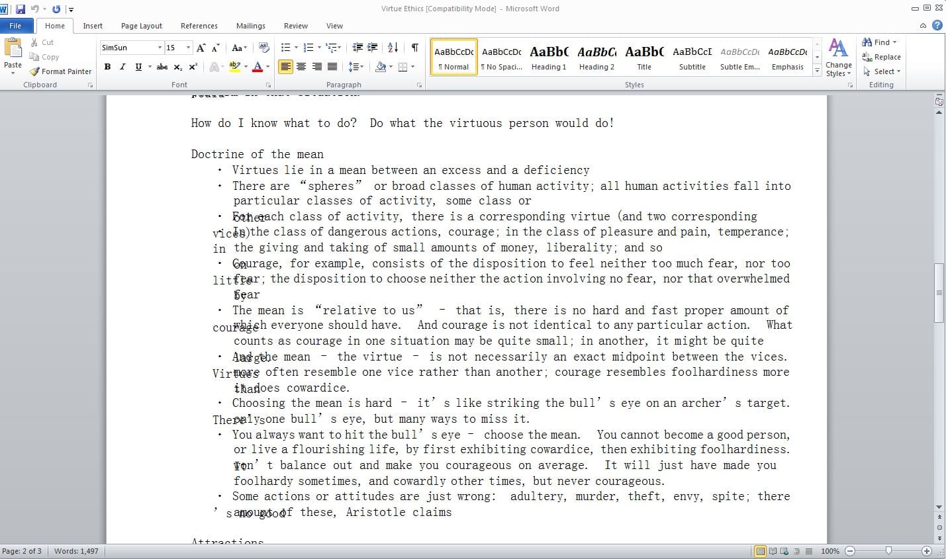Click the Format Painter icon
The height and width of the screenshot is (559, 946).
pyautogui.click(x=35, y=71)
